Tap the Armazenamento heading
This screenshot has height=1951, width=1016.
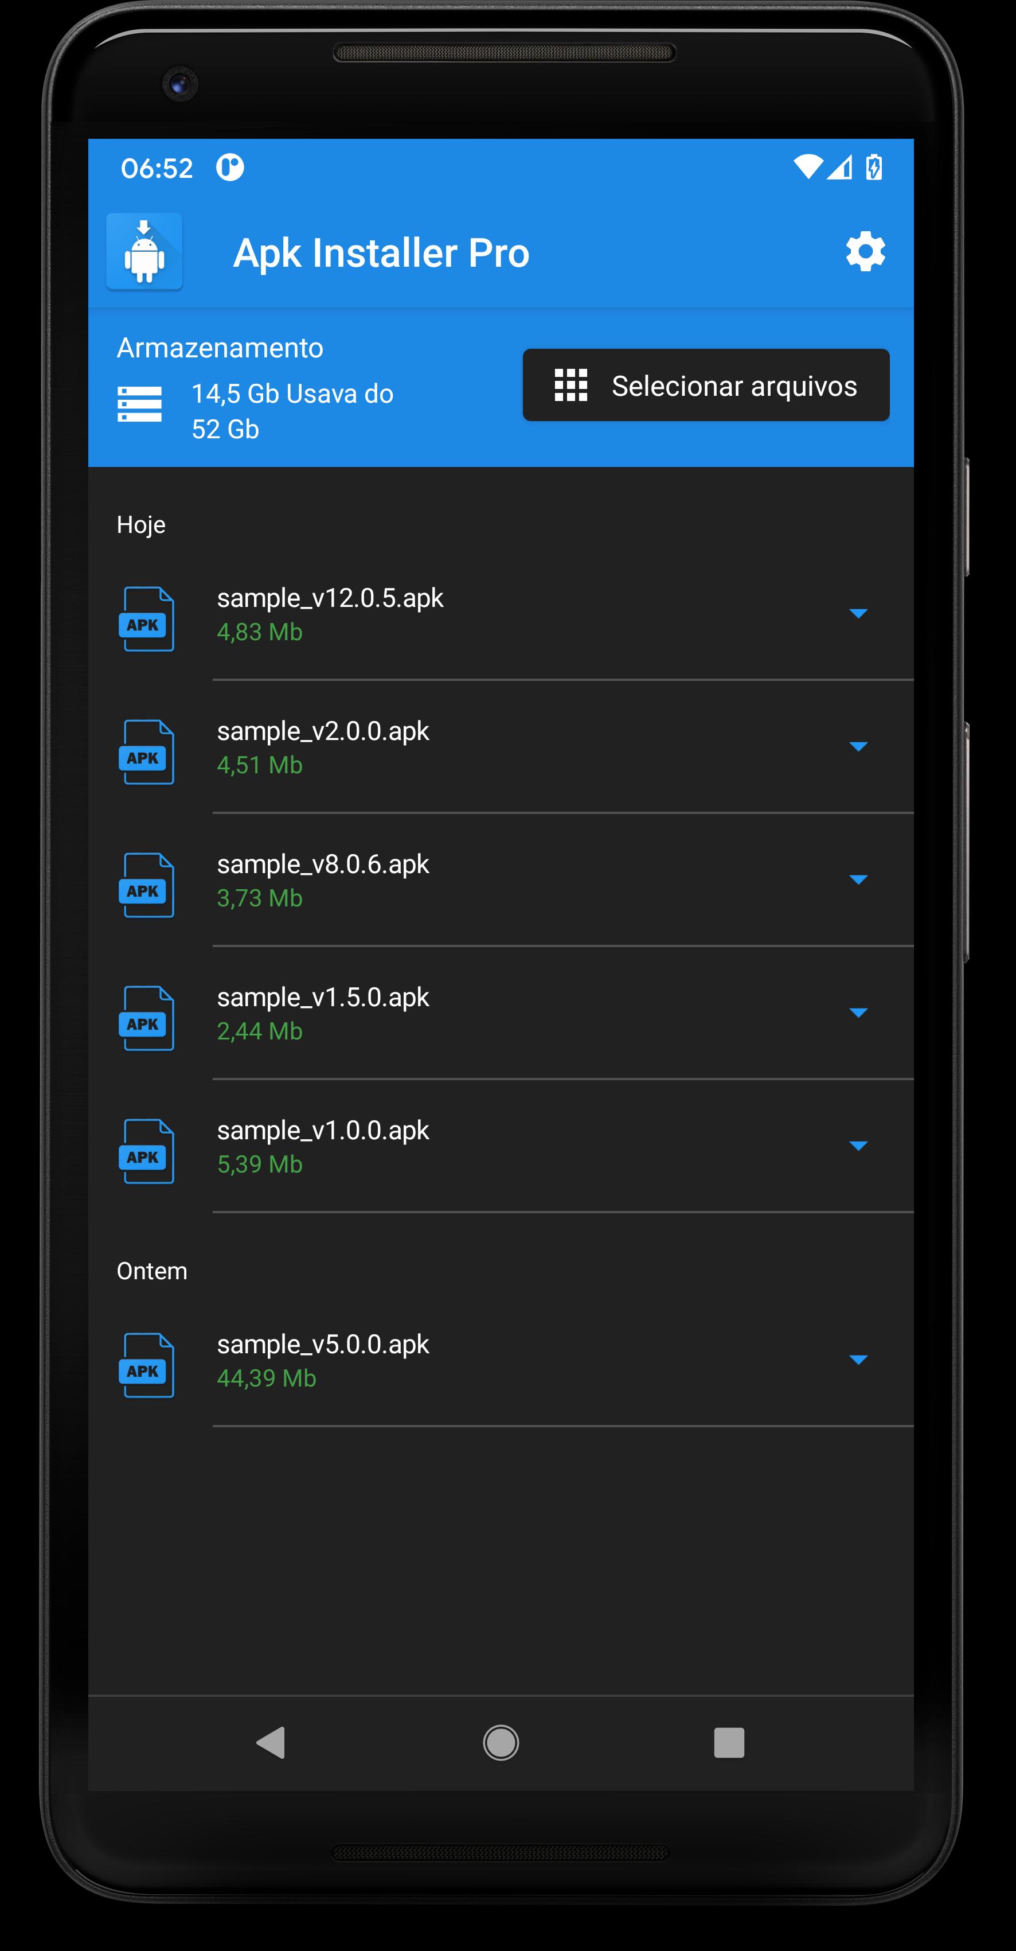click(220, 348)
